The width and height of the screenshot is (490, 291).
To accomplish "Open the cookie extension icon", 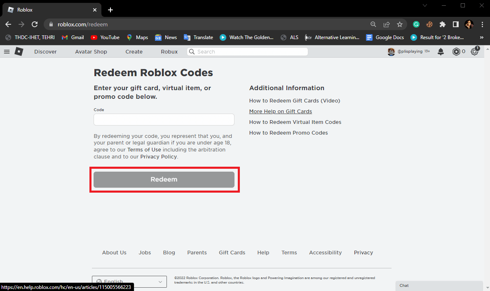I will click(429, 24).
